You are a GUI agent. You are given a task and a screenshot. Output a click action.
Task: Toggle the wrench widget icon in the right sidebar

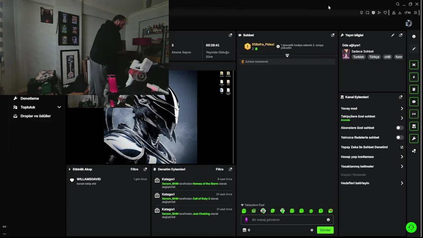414,139
